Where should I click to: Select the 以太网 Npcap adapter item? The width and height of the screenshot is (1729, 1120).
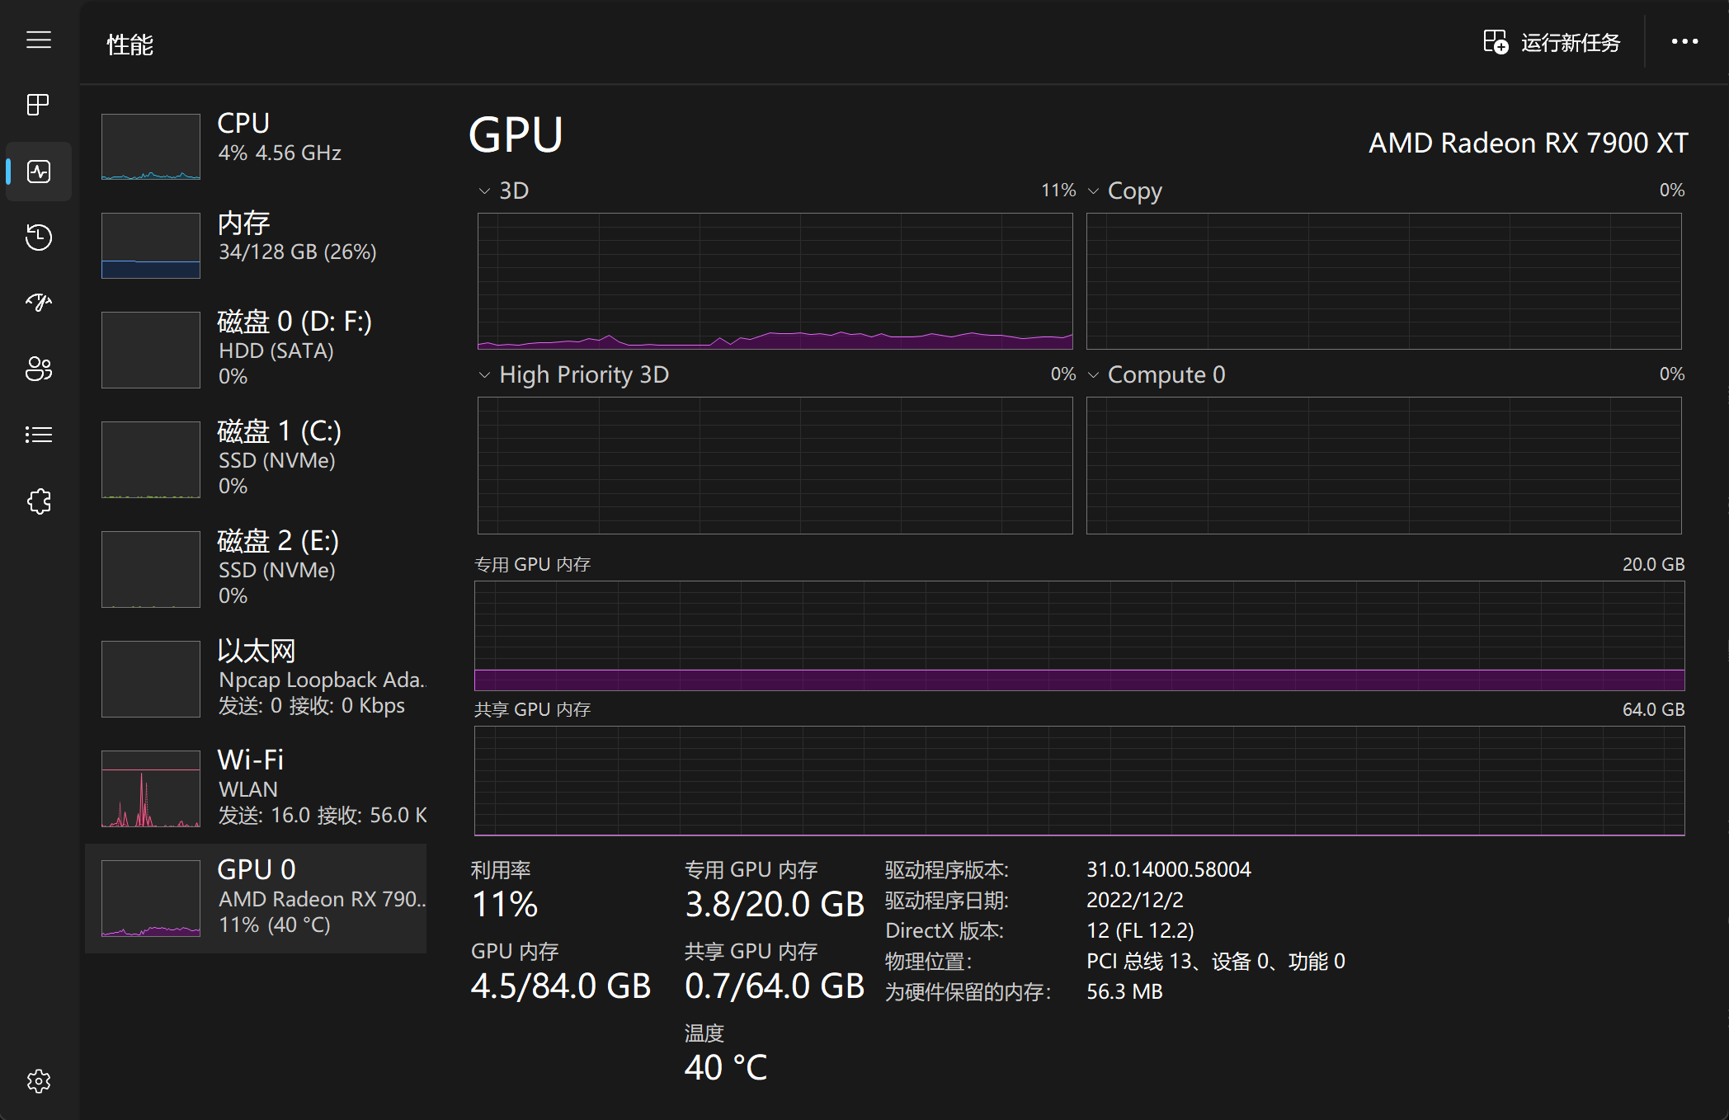[x=256, y=678]
